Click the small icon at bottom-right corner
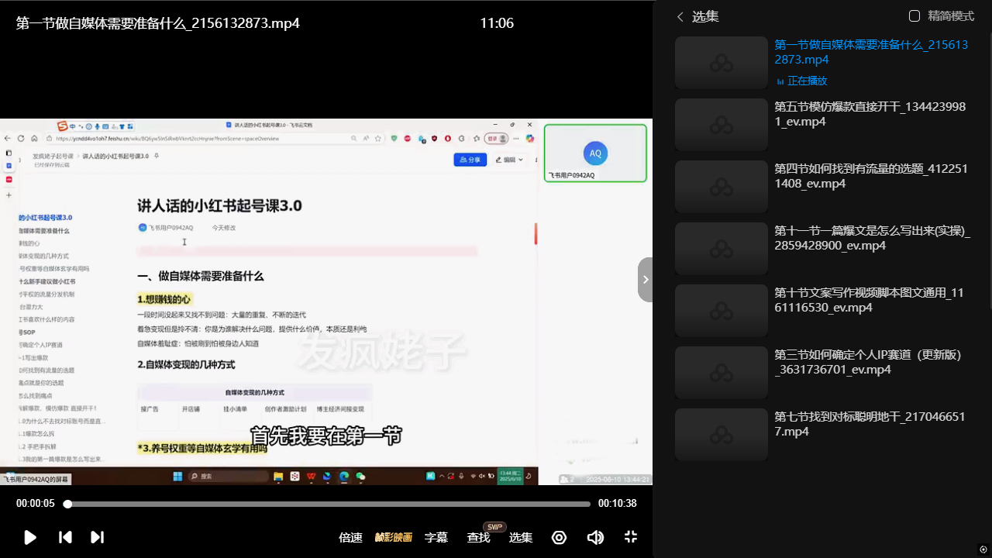The image size is (992, 558). click(x=983, y=549)
